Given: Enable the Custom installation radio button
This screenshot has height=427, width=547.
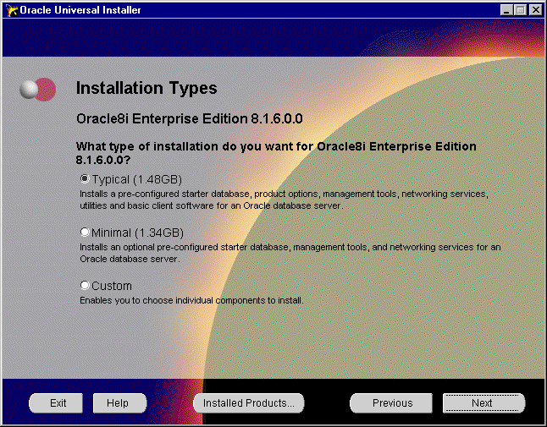Looking at the screenshot, I should coord(85,286).
